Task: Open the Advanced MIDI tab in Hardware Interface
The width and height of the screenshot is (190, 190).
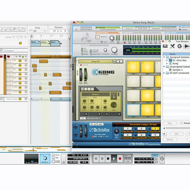Action: 169,29
